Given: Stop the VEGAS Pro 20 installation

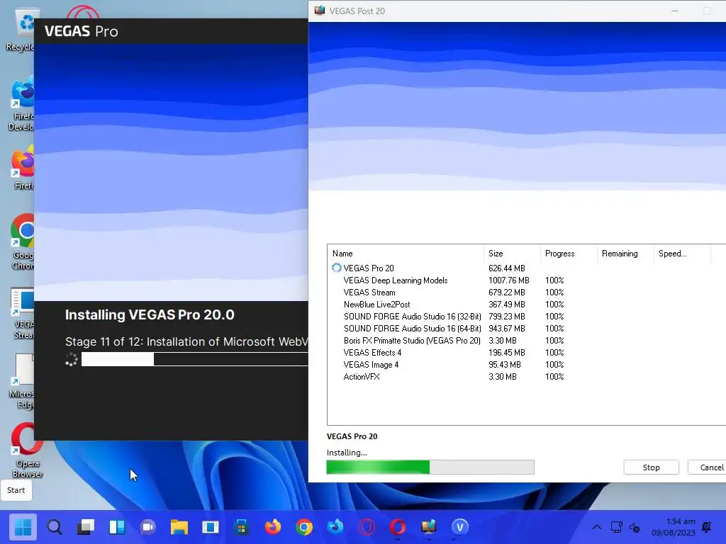Looking at the screenshot, I should pos(651,467).
